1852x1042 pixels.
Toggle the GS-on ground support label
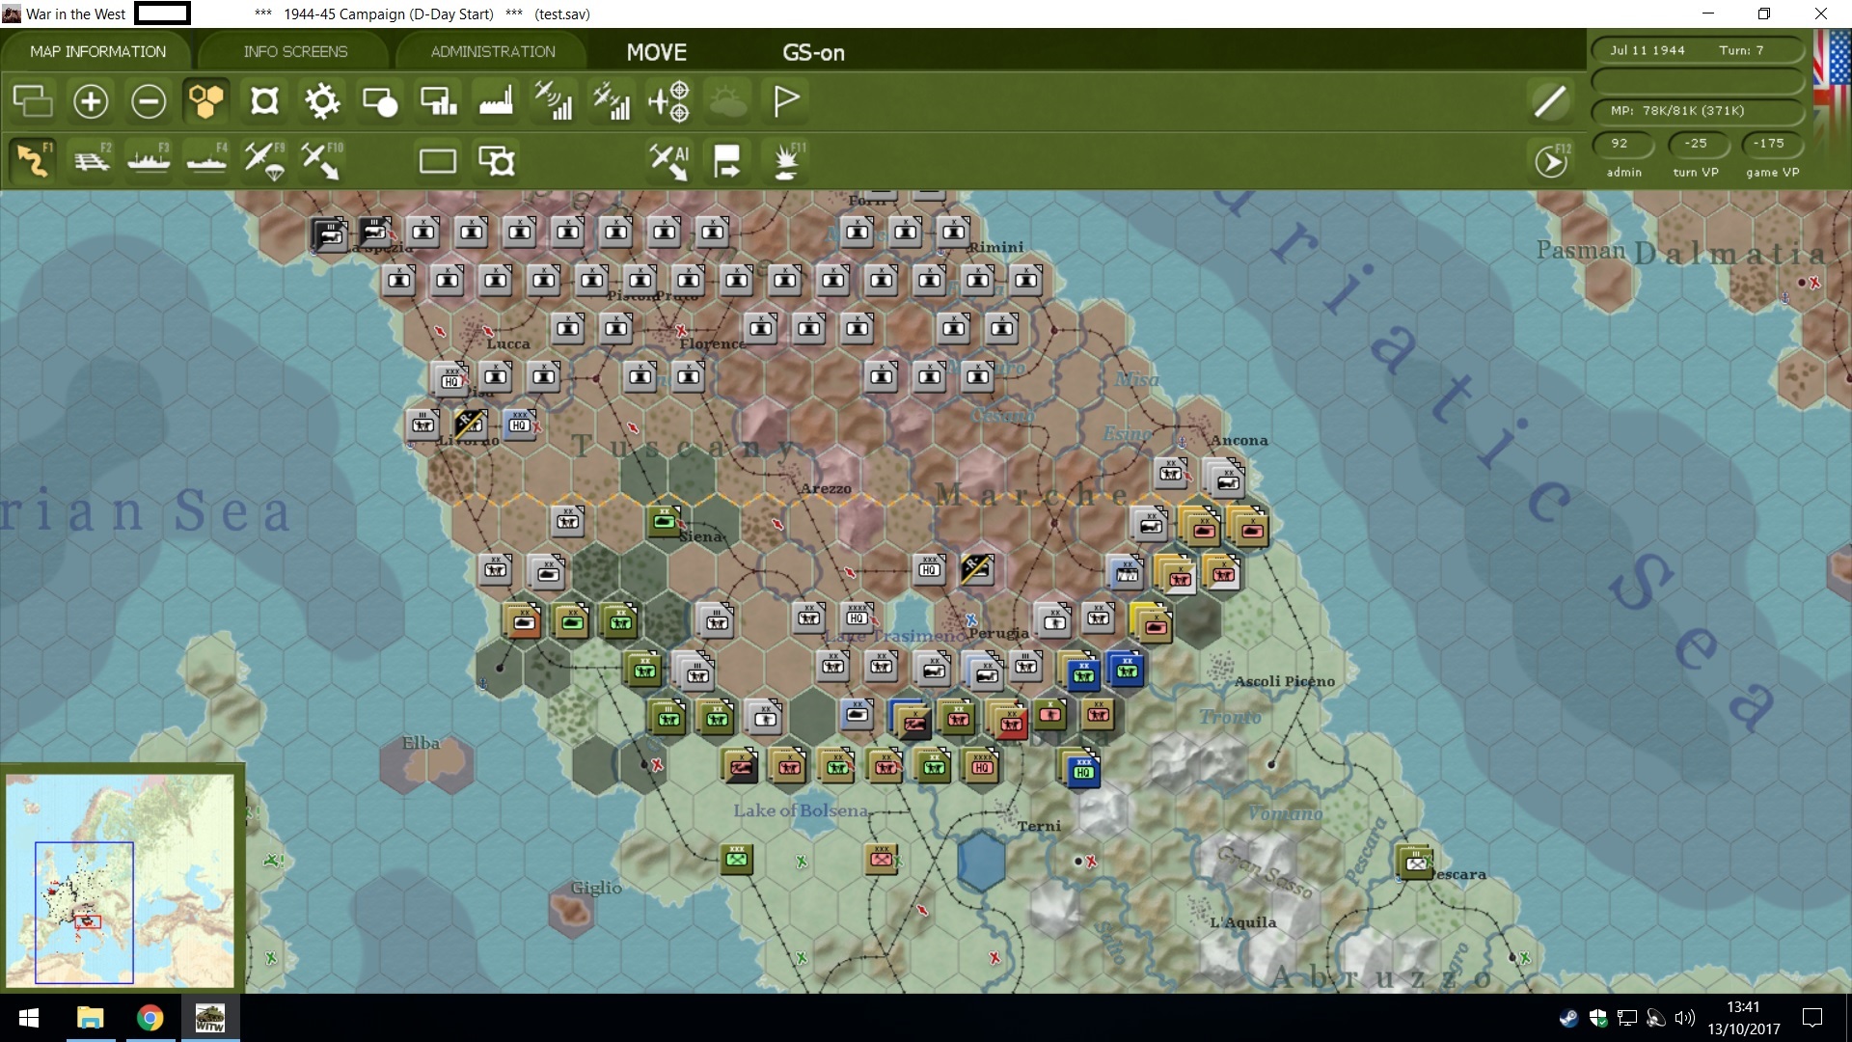coord(813,52)
